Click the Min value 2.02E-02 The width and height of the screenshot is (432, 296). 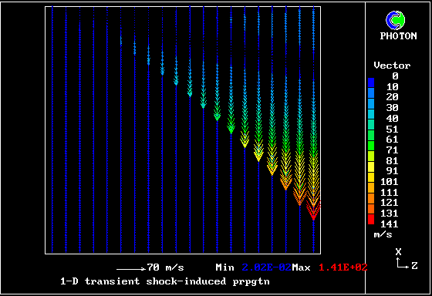tap(266, 267)
